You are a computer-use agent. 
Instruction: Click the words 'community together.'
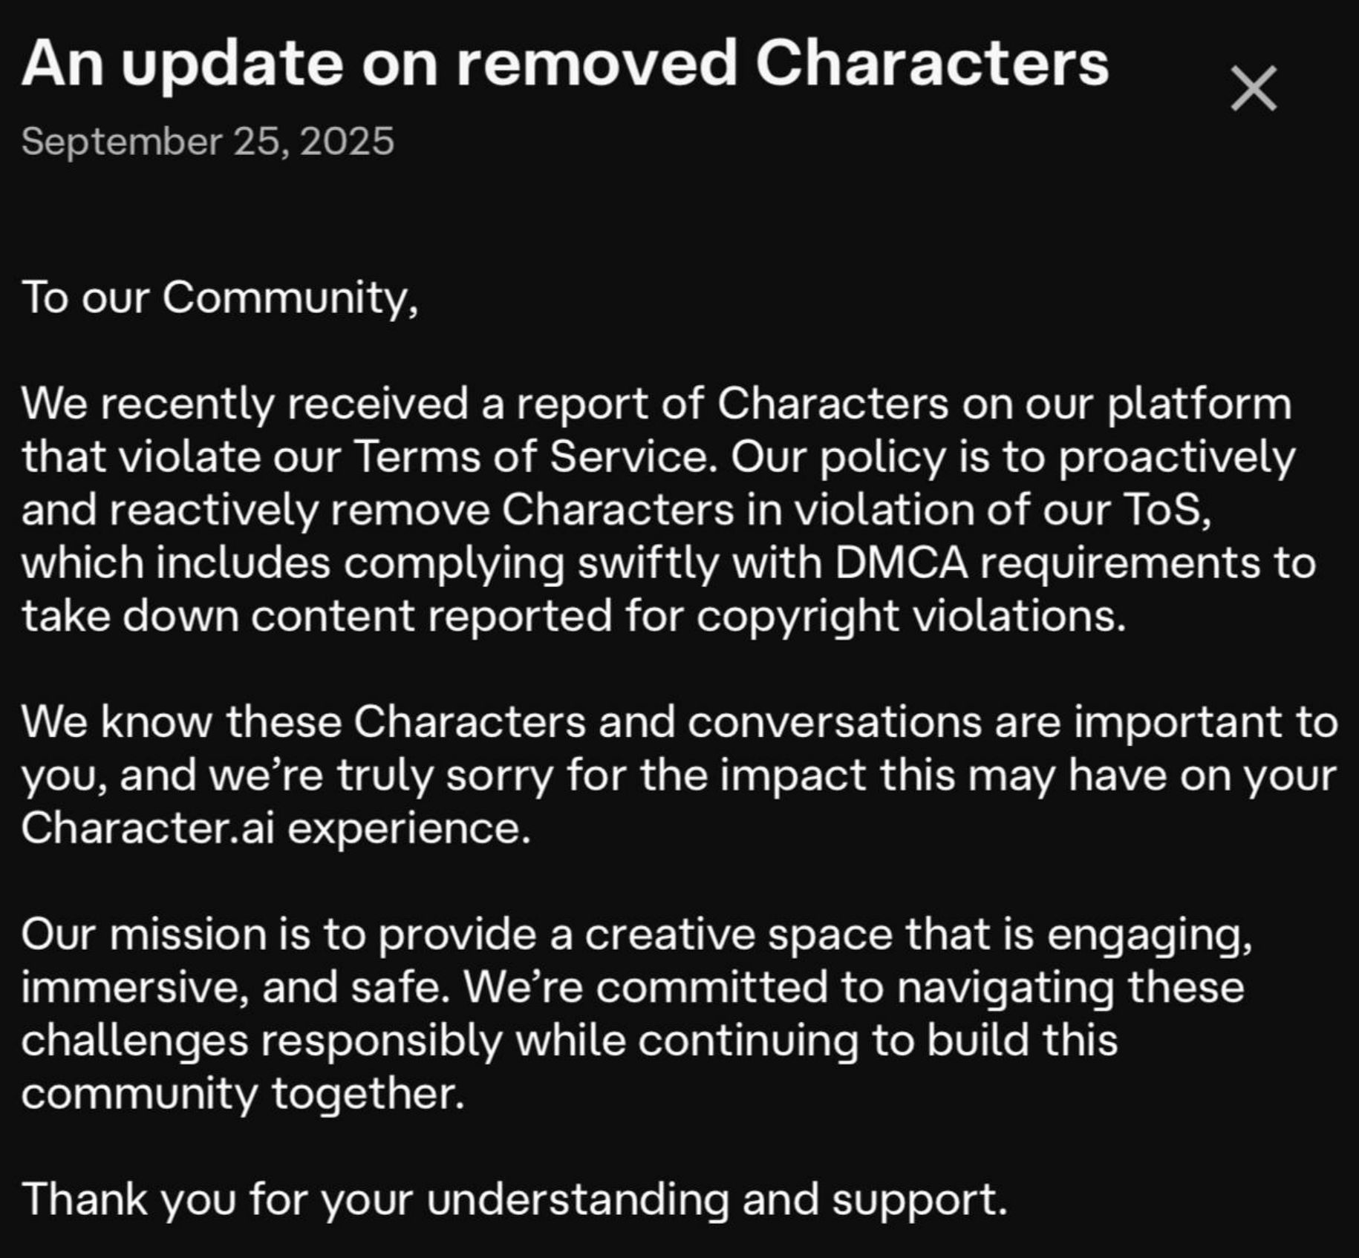tap(242, 1093)
